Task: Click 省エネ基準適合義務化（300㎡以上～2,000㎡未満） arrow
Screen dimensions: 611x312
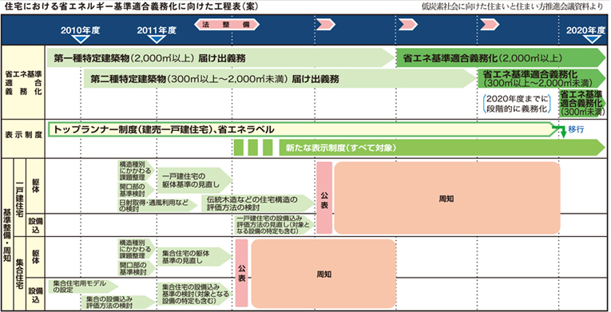Action: click(542, 79)
